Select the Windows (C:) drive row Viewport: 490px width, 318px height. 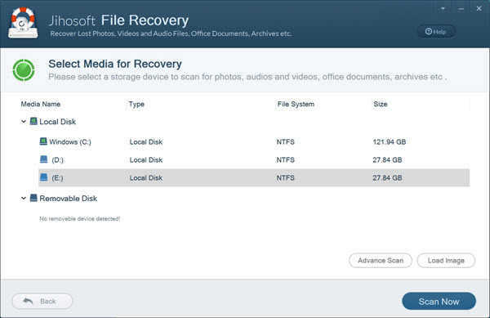coord(254,142)
